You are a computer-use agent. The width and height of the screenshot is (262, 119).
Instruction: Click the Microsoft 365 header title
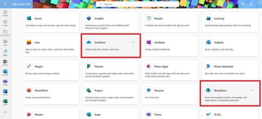(x=22, y=4)
